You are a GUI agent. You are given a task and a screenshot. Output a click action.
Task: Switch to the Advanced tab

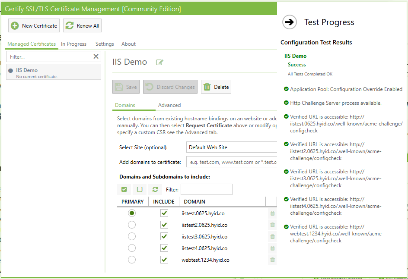pos(169,105)
